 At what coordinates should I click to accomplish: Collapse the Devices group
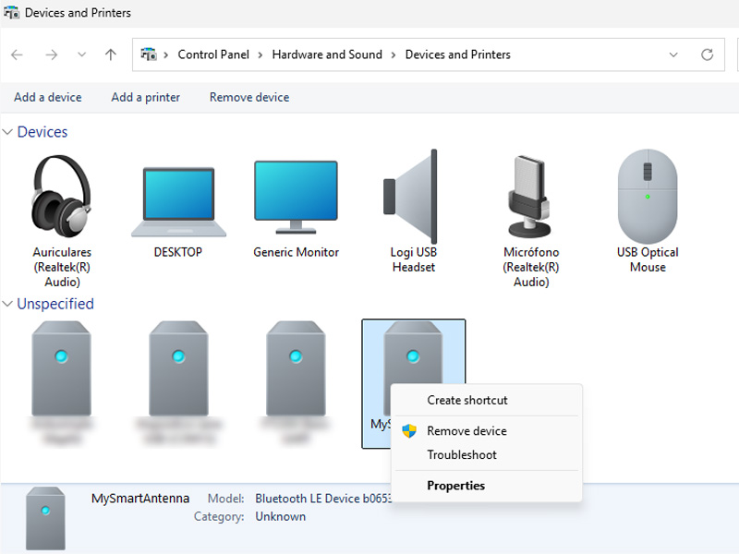pyautogui.click(x=8, y=132)
